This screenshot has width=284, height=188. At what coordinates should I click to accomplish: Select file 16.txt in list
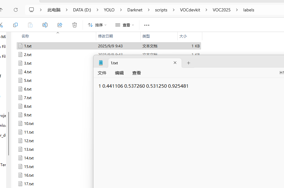coord(29,175)
